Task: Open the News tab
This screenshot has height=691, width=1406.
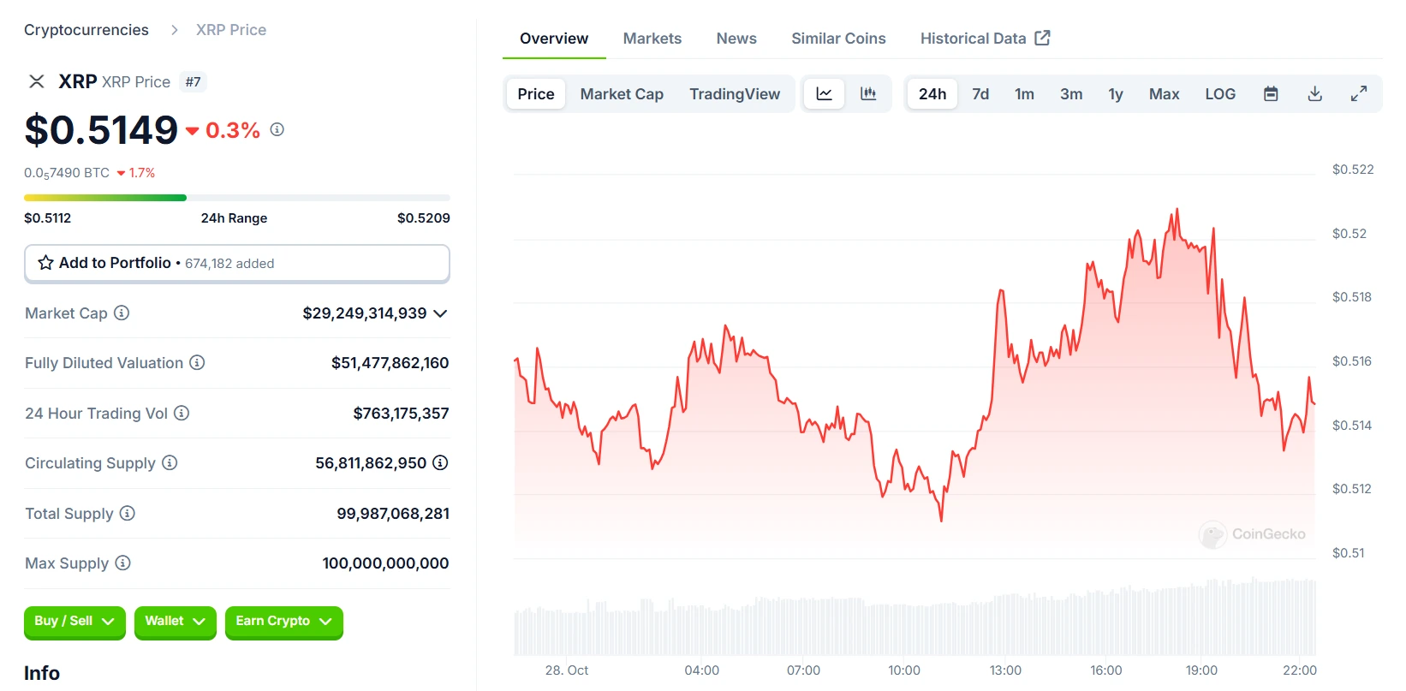Action: pyautogui.click(x=736, y=39)
